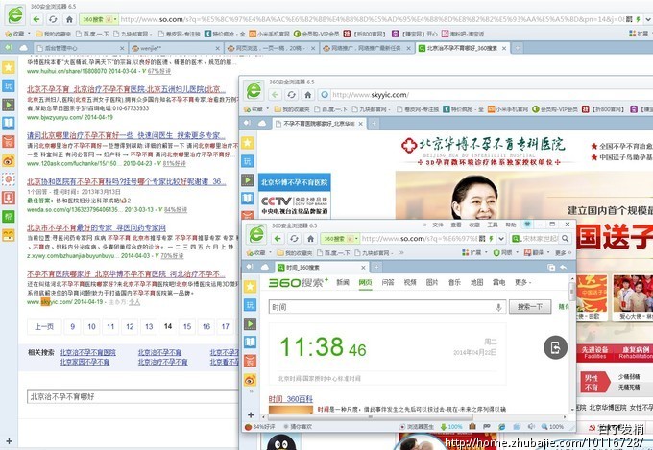Screen dimensions: 653x450
Task: Open related search 北京治不孕不育医院
Action: point(88,352)
